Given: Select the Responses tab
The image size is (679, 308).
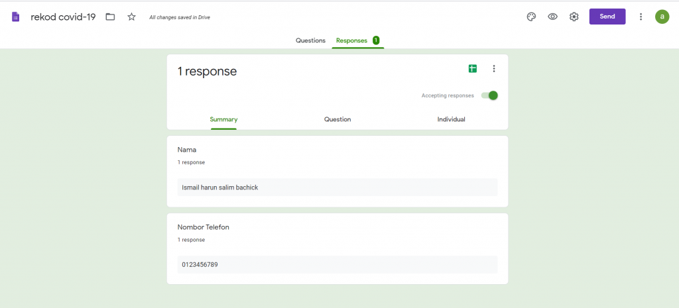Looking at the screenshot, I should (x=351, y=40).
